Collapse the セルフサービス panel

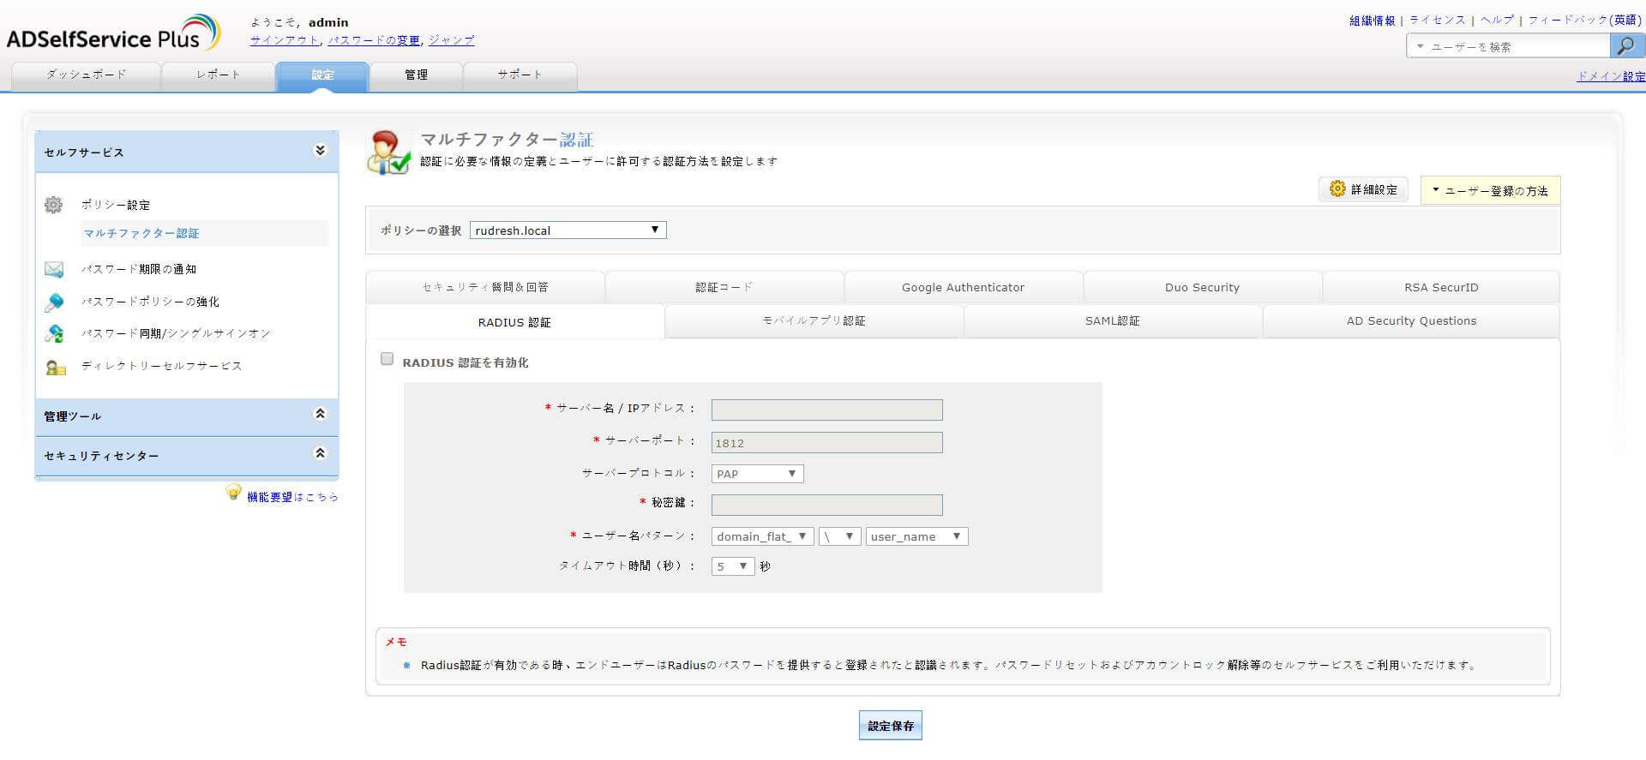coord(320,151)
